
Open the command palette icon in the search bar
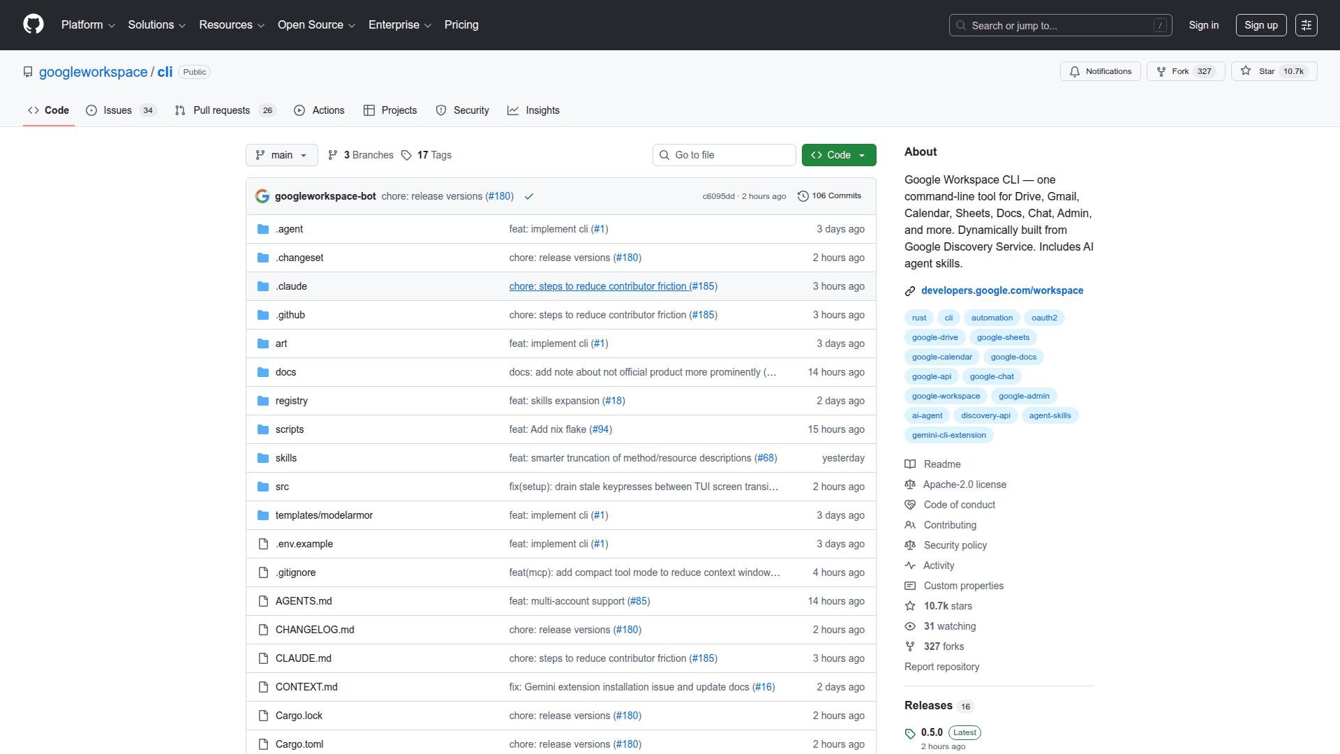[x=1161, y=24]
